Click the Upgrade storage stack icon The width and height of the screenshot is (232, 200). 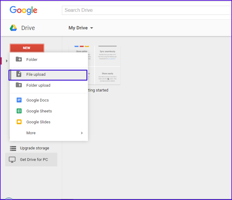pyautogui.click(x=13, y=148)
